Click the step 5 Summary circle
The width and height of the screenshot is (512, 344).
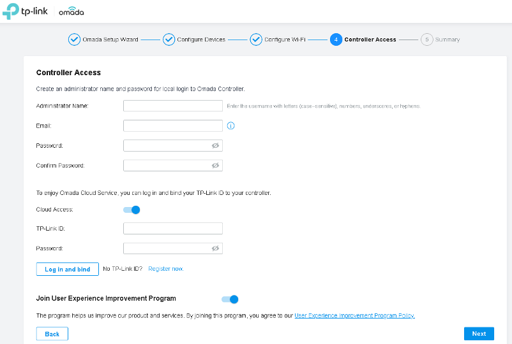pos(427,39)
